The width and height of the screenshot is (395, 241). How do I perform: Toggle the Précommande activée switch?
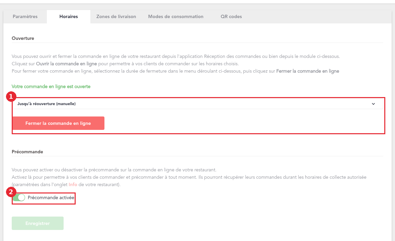[x=19, y=198]
